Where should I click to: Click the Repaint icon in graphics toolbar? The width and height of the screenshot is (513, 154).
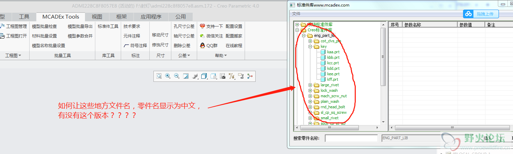(186, 76)
